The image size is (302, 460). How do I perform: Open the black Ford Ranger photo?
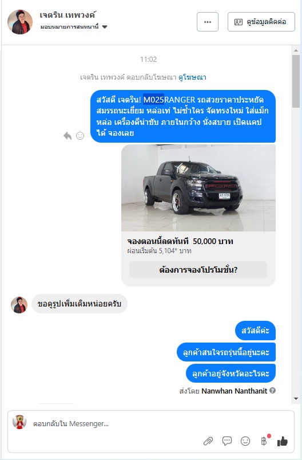(x=198, y=188)
